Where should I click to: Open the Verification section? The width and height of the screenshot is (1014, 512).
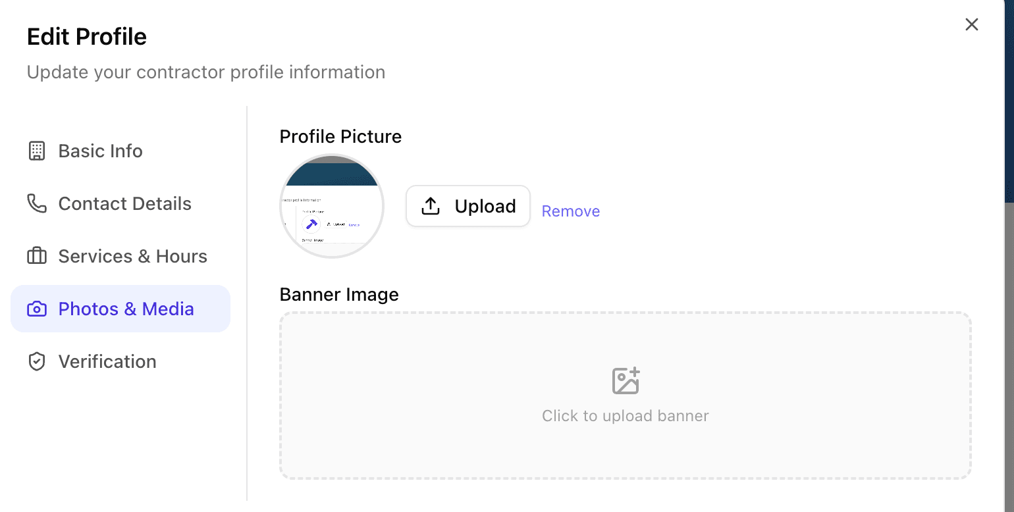120,361
